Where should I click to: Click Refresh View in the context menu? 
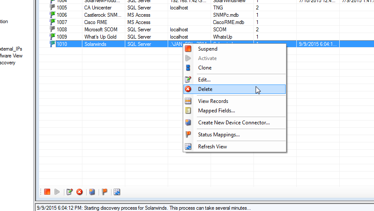point(212,147)
